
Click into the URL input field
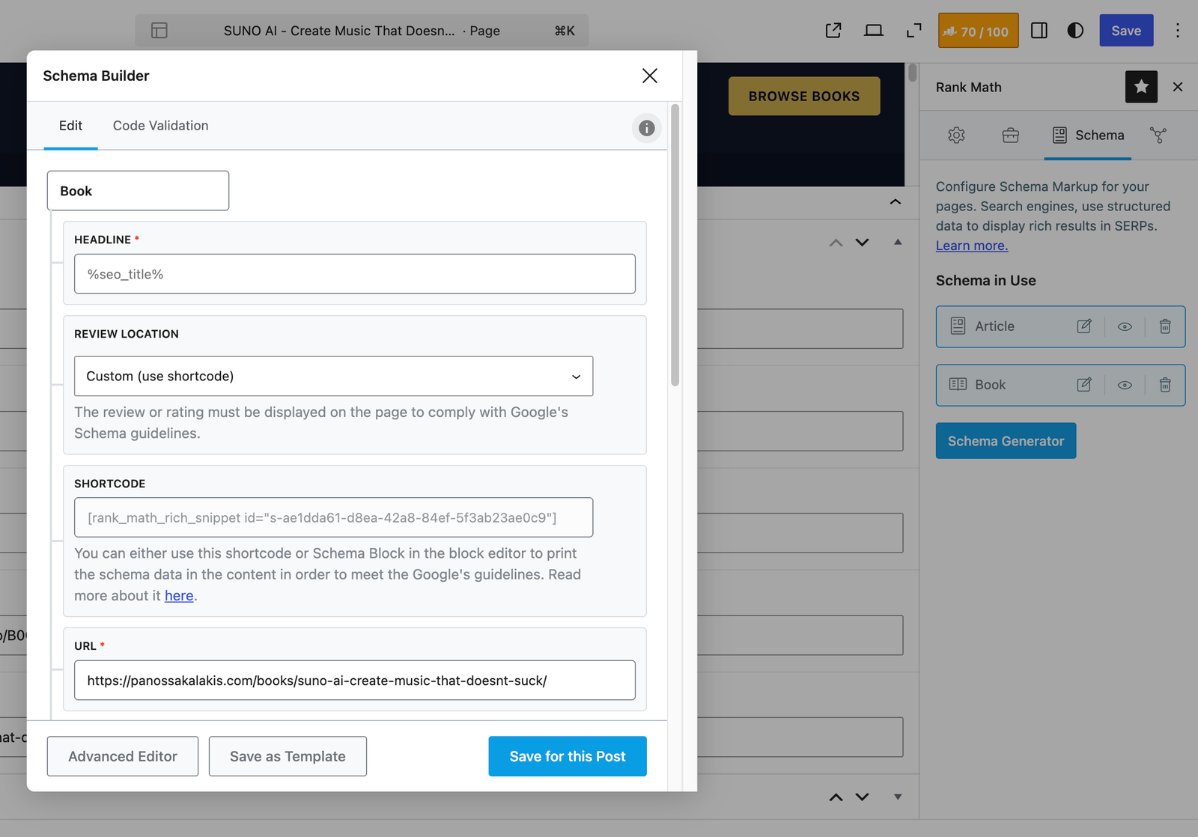click(x=355, y=681)
